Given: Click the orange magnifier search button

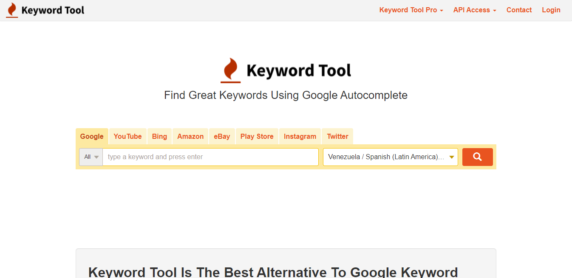Looking at the screenshot, I should tap(477, 157).
